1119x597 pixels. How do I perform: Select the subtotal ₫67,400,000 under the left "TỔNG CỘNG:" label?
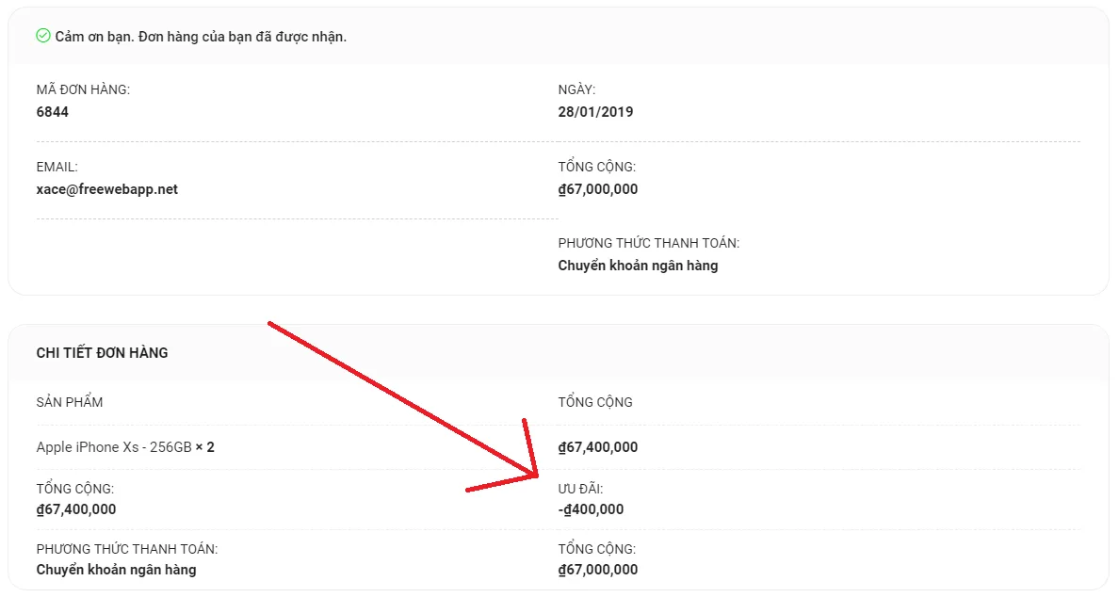pos(76,509)
